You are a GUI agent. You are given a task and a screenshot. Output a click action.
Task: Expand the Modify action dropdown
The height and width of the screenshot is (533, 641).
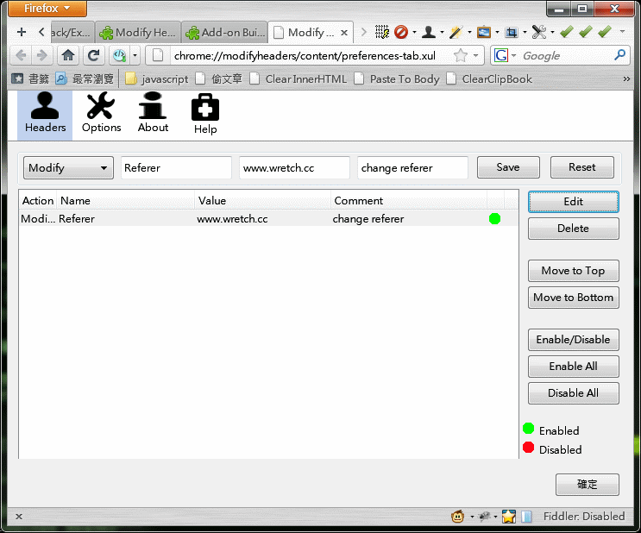click(68, 167)
